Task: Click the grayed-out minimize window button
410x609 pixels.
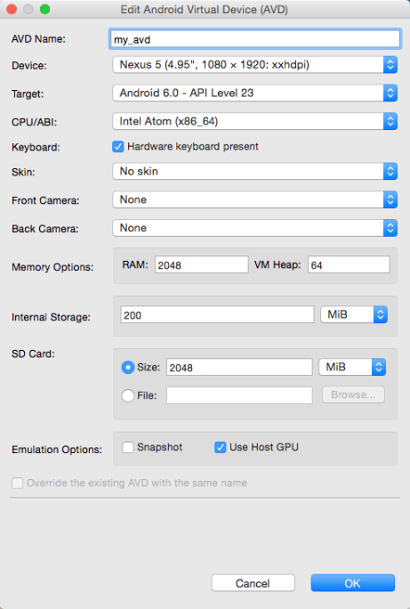Action: coord(28,9)
